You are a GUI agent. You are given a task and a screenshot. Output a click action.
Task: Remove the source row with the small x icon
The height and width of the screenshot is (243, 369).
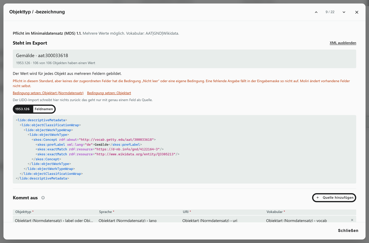point(352,220)
